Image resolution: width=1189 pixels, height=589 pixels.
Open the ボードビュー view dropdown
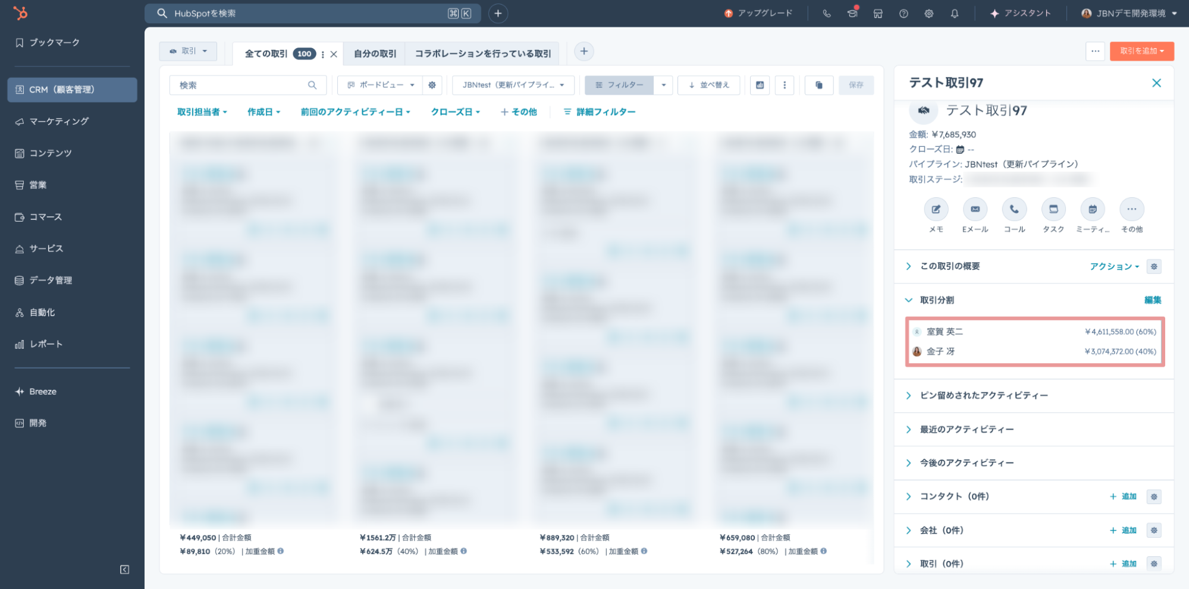pyautogui.click(x=381, y=85)
